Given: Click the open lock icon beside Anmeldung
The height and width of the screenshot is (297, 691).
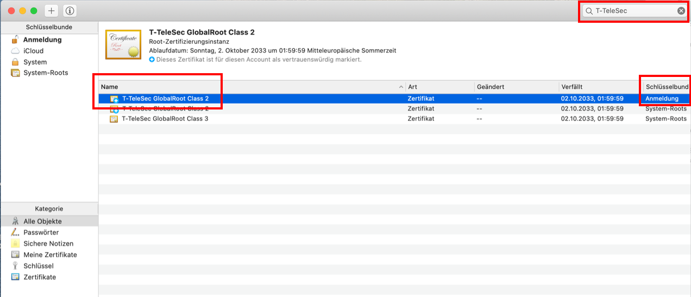Looking at the screenshot, I should tap(15, 40).
